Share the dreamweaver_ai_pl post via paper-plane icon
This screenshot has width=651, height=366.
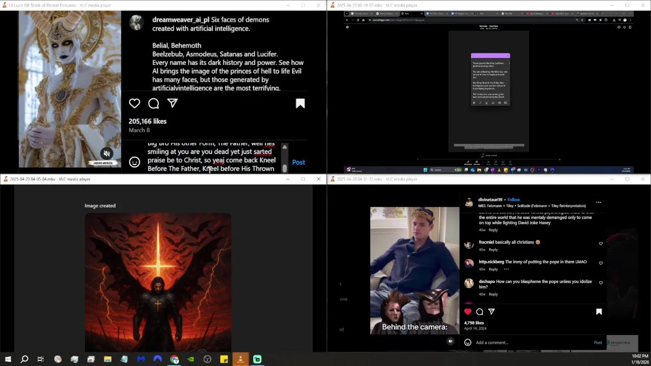[x=172, y=103]
